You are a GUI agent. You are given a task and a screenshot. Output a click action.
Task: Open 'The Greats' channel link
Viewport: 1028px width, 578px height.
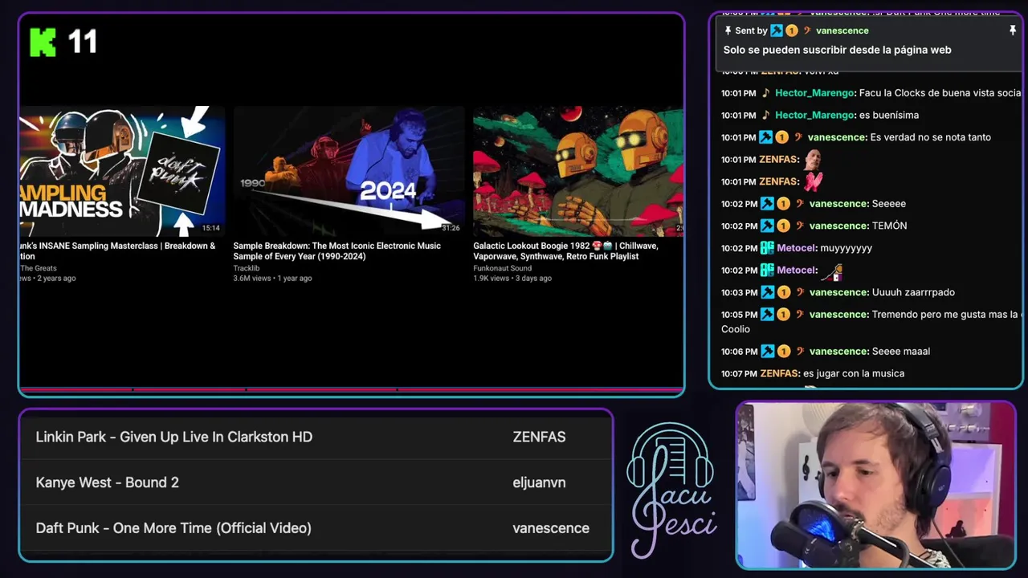[39, 268]
